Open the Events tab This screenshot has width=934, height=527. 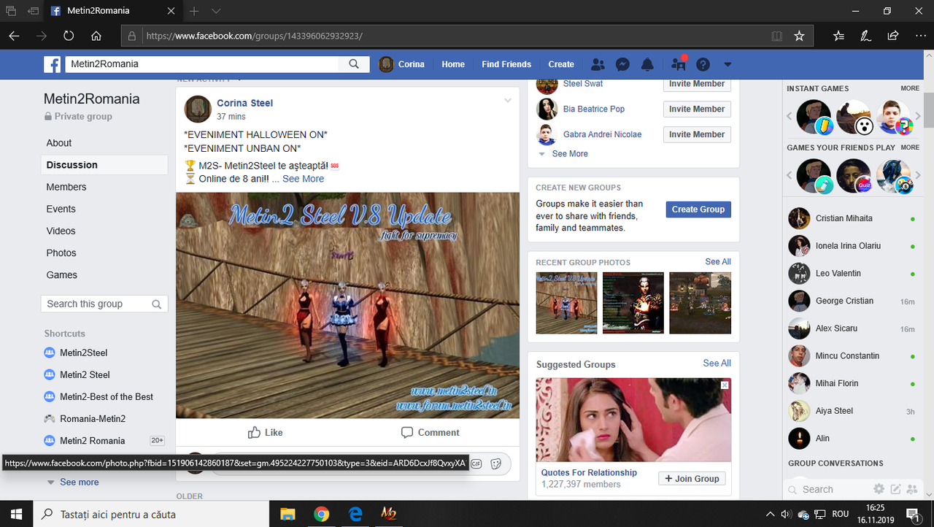coord(61,209)
